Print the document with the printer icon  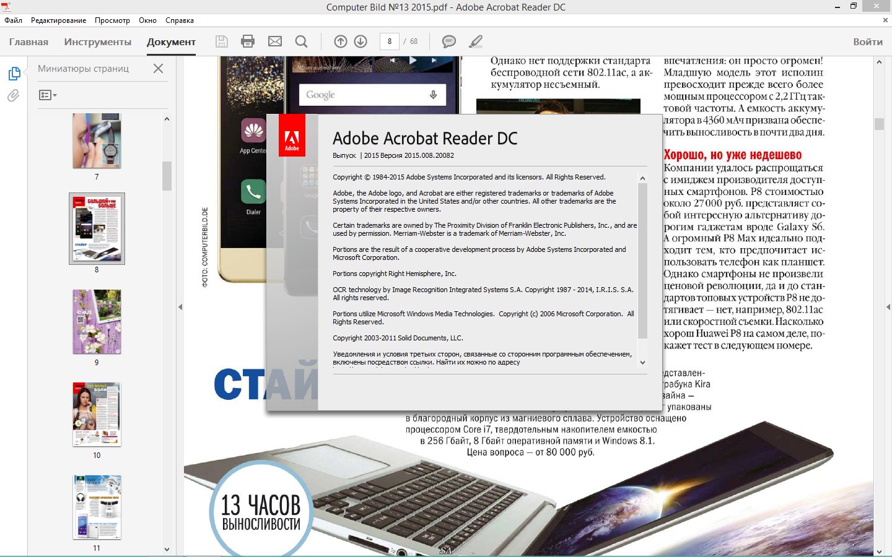tap(248, 41)
